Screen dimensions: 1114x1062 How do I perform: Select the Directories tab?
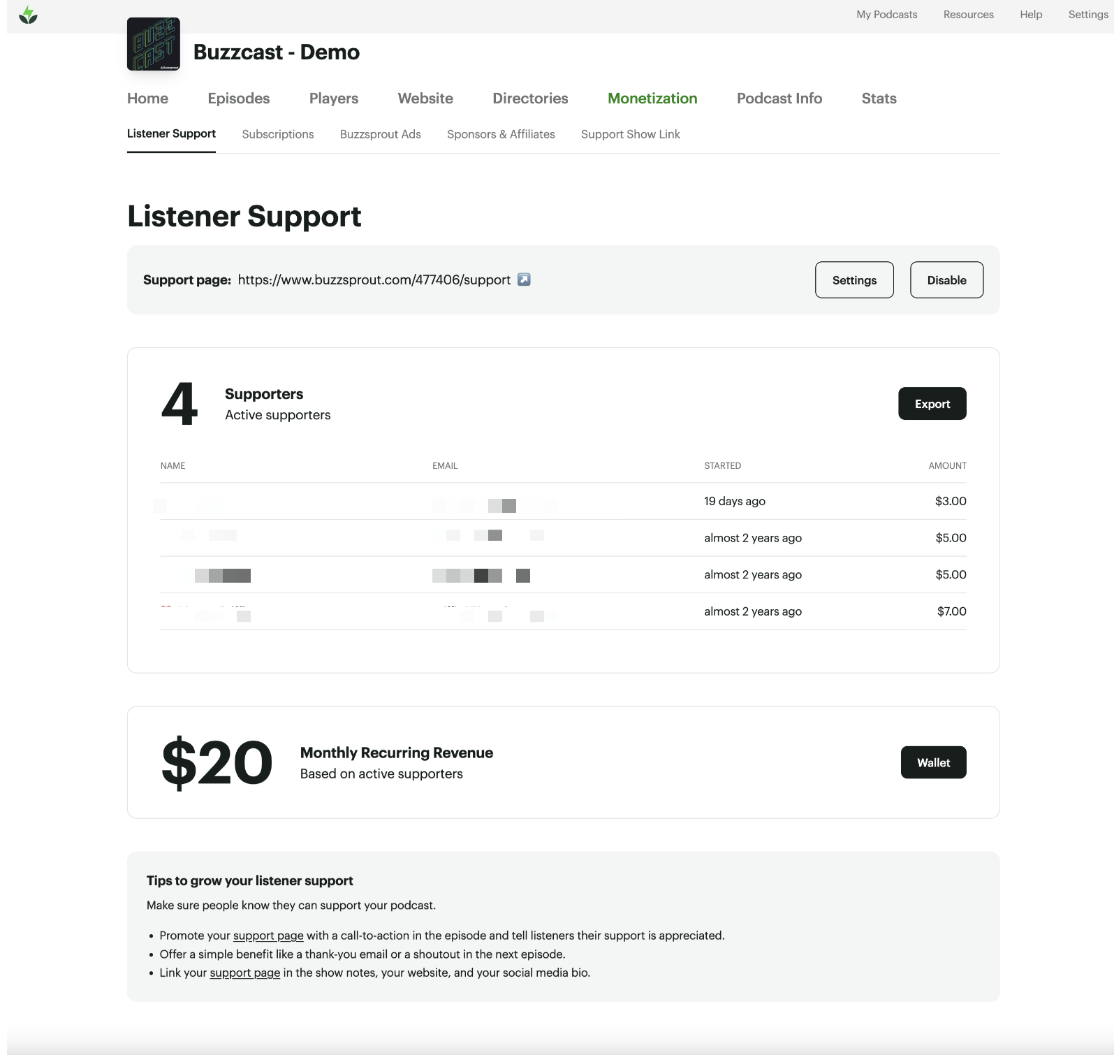[530, 99]
